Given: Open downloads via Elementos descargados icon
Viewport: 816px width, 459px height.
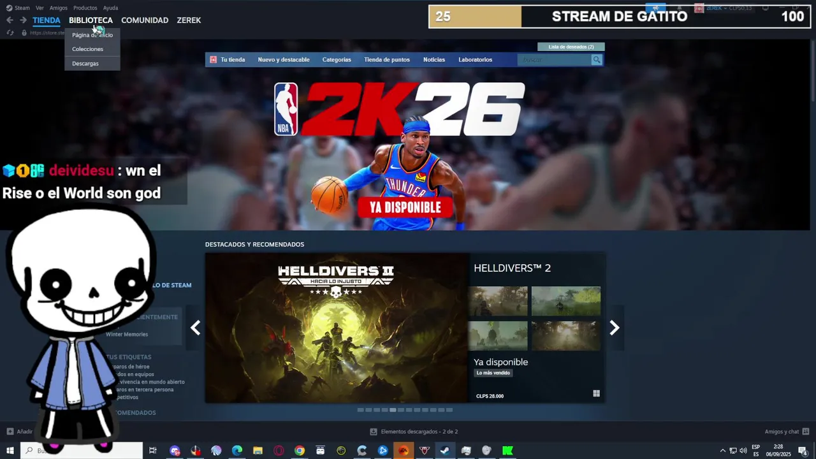Looking at the screenshot, I should (374, 432).
